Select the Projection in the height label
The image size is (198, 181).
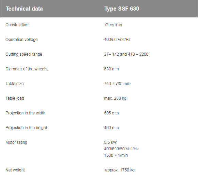click(x=26, y=128)
